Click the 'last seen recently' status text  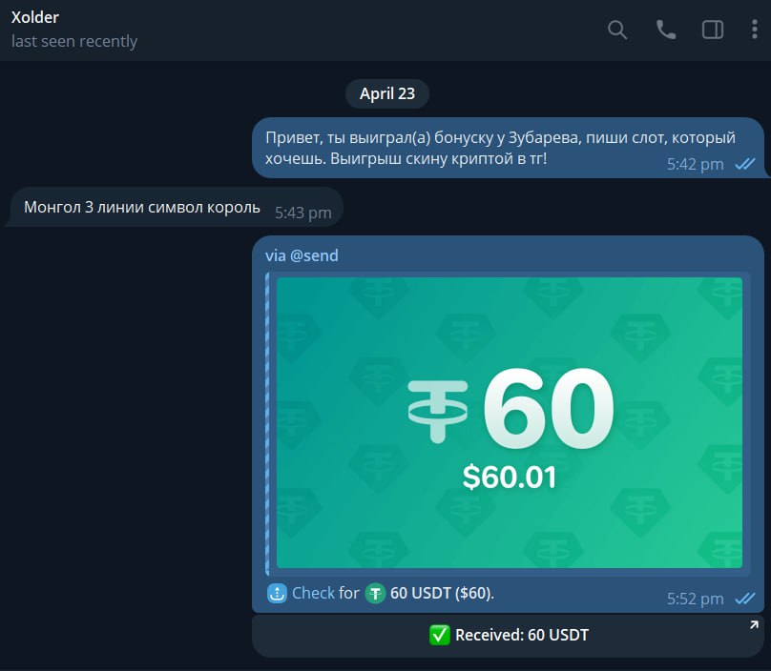tap(74, 41)
